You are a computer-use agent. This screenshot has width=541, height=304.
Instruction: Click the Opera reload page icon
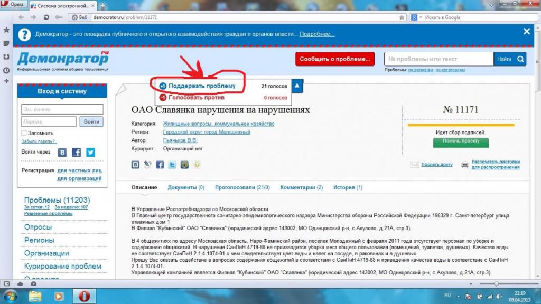pos(46,17)
